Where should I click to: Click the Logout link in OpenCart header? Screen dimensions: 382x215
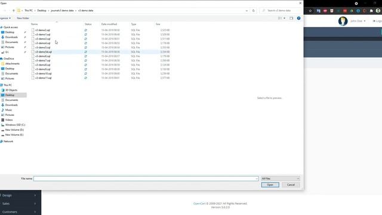pos(377,21)
